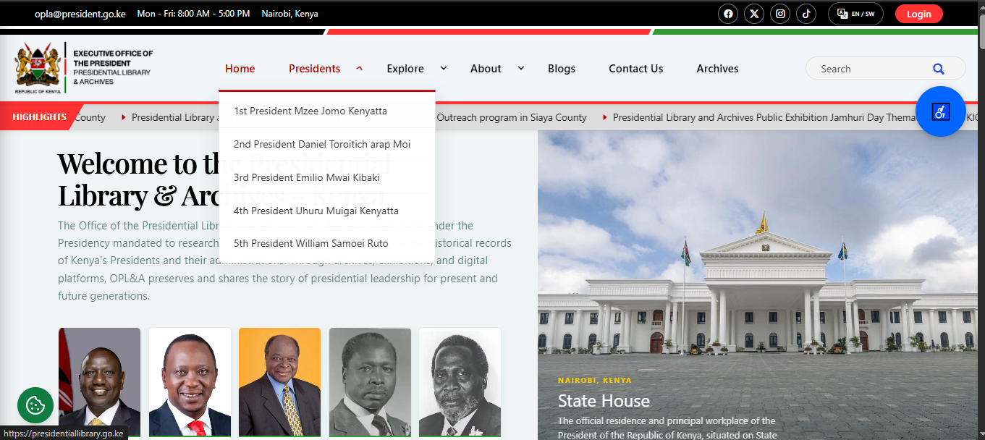Click the Kenya coat of arms logo

pos(38,68)
